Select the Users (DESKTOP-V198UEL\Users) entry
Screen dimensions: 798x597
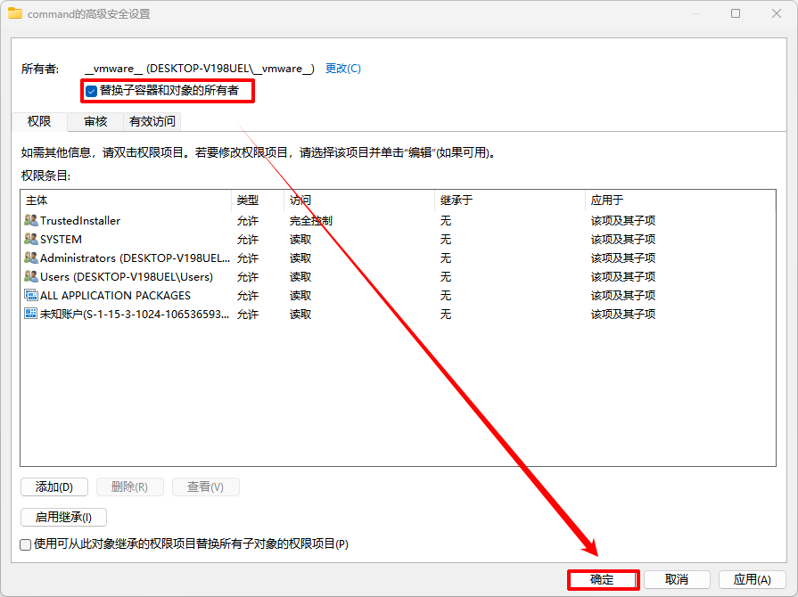(398, 276)
